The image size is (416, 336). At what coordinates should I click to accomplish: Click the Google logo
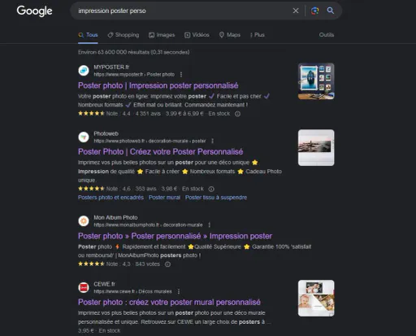click(34, 11)
